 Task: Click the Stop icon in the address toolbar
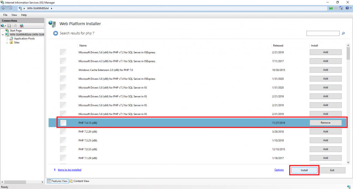336,8
